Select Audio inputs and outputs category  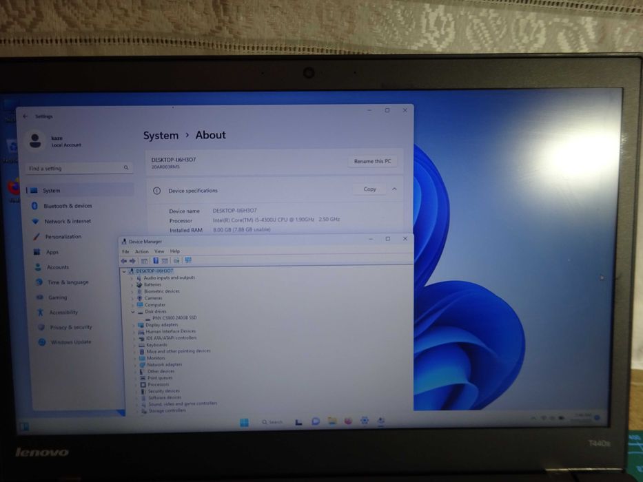pyautogui.click(x=170, y=277)
